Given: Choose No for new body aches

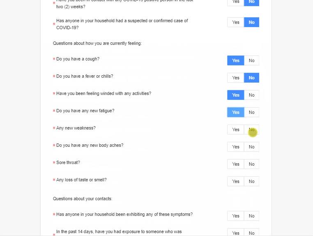Looking at the screenshot, I should pos(251,147).
